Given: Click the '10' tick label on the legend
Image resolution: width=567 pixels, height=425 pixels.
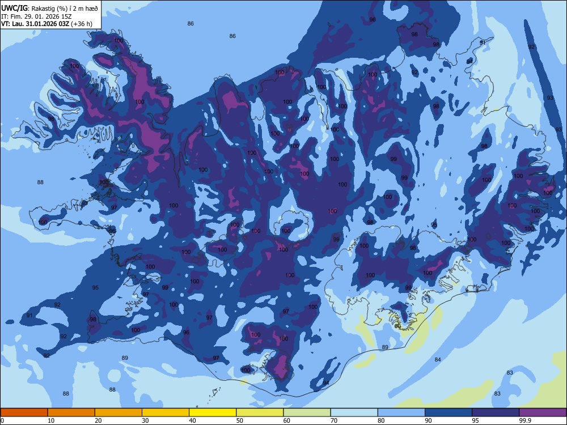Looking at the screenshot, I should [x=51, y=420].
